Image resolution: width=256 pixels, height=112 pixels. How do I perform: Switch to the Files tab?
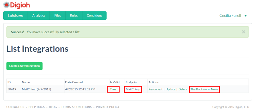click(x=57, y=15)
